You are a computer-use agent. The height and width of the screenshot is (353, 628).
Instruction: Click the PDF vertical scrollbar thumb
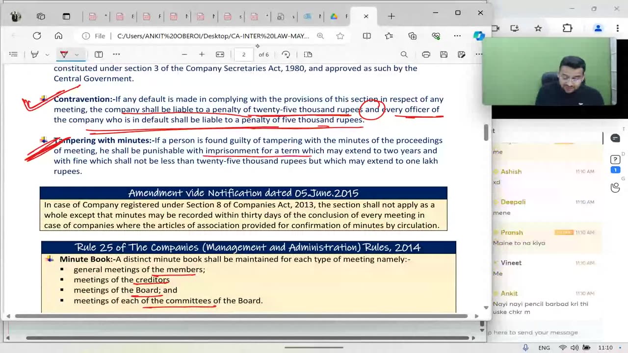pyautogui.click(x=486, y=132)
